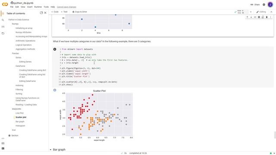The height and width of the screenshot is (155, 276).
Task: Jump to Matplotlib section in contents
Action: coord(16,109)
